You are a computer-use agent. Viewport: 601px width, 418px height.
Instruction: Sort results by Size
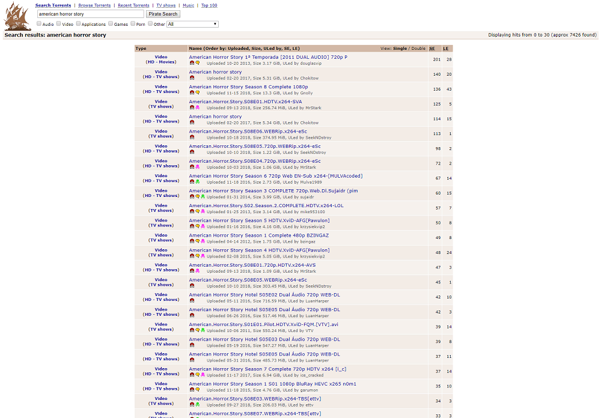(256, 49)
